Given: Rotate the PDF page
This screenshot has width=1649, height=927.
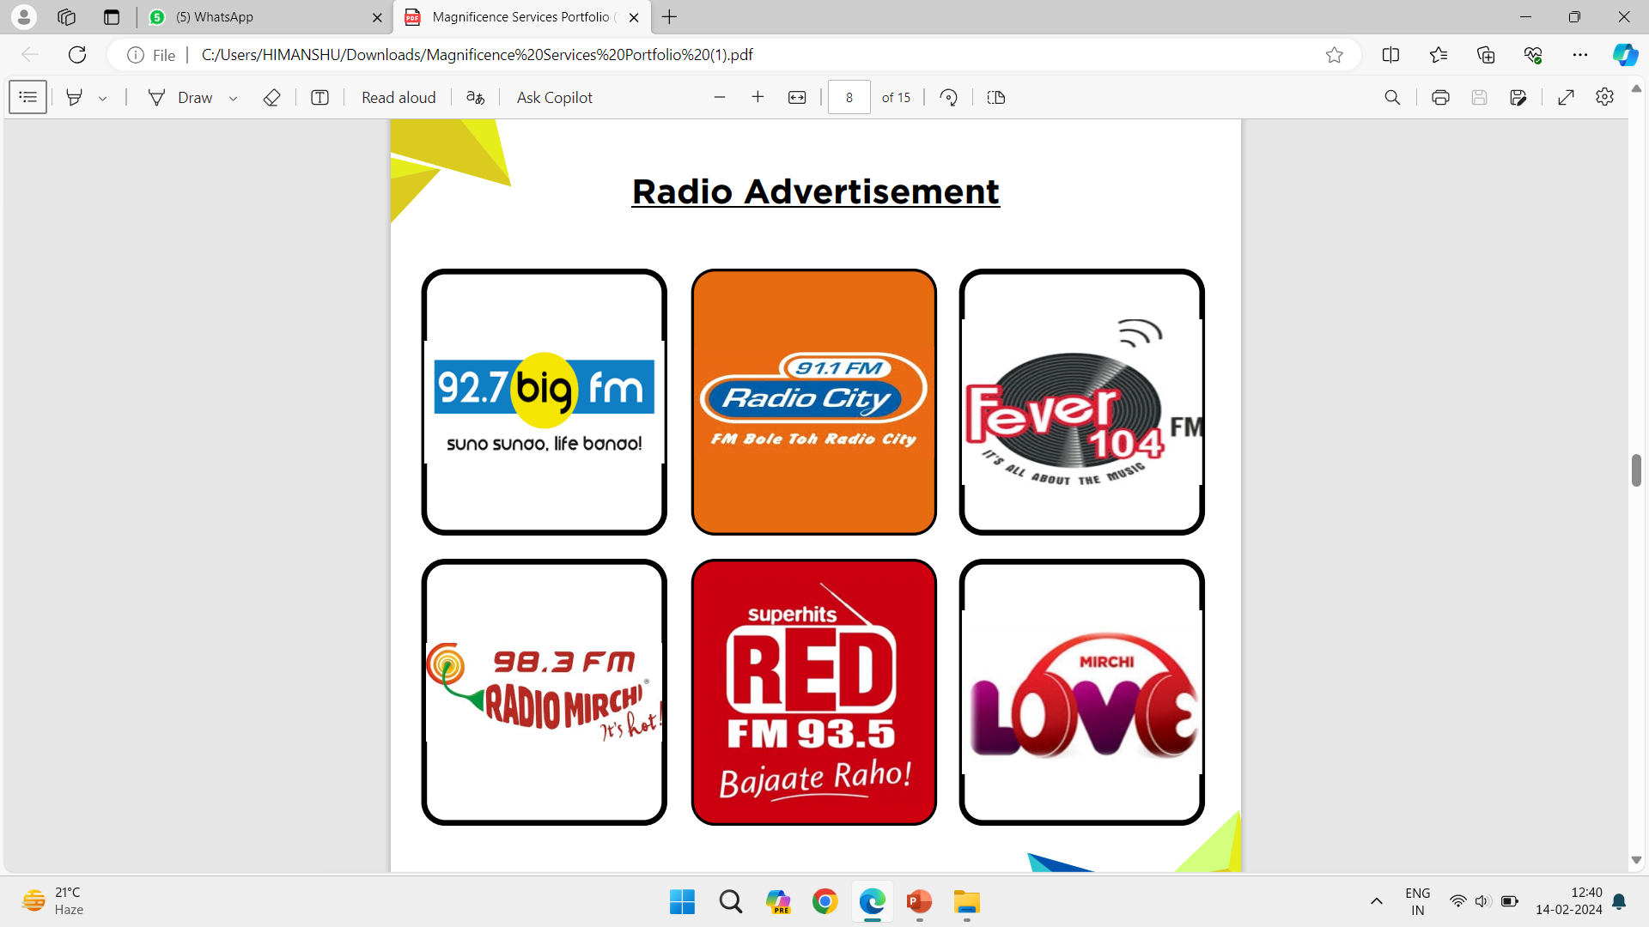Looking at the screenshot, I should click(948, 97).
